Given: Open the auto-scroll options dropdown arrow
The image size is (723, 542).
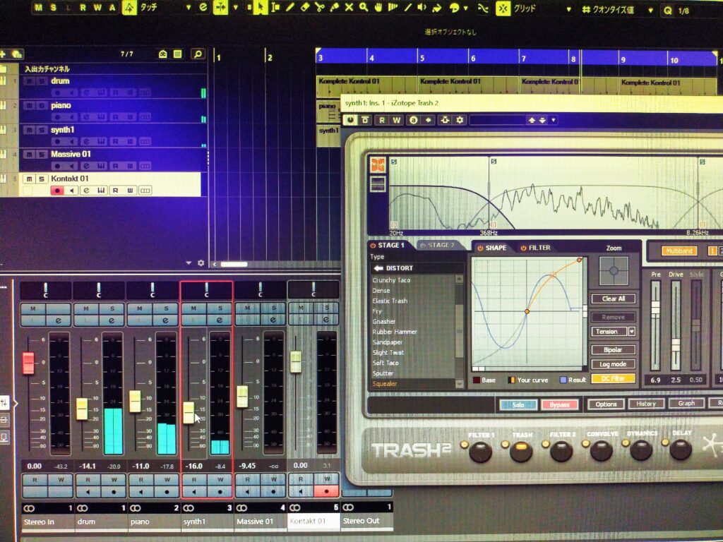Looking at the screenshot, I should [236, 7].
